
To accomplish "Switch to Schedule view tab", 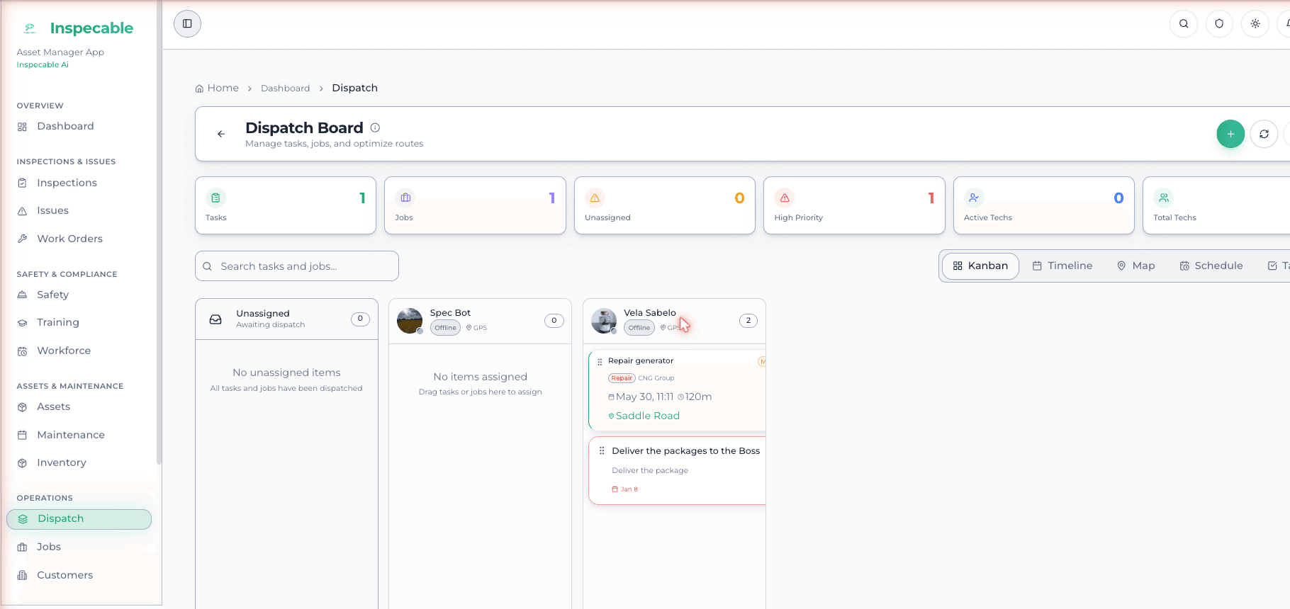I will (1211, 266).
